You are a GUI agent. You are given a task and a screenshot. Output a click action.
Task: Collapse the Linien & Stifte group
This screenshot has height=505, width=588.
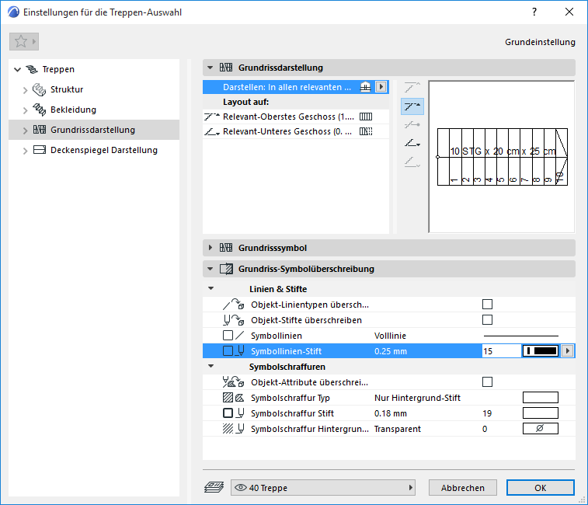(x=211, y=288)
